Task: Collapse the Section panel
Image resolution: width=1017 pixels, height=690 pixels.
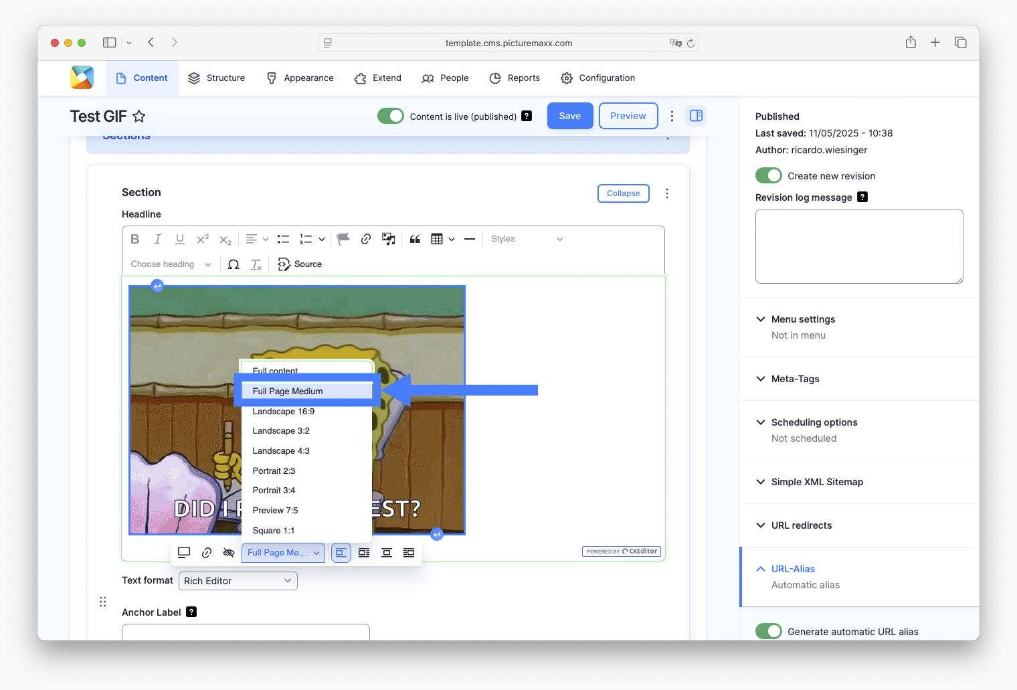Action: (x=623, y=193)
